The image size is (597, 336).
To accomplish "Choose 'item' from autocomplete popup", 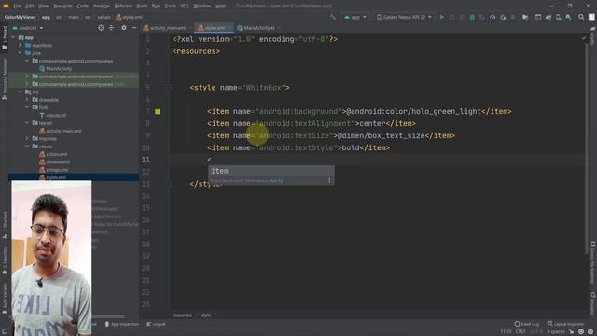I will point(271,171).
